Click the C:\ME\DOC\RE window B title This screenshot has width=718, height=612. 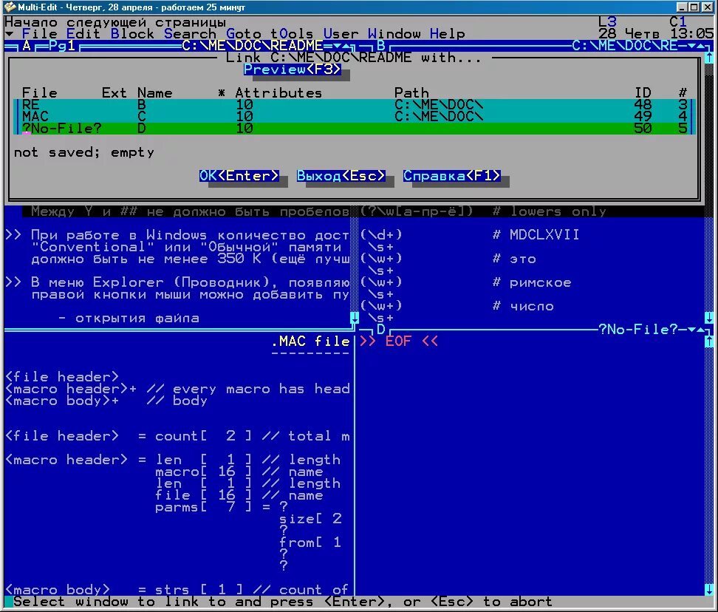click(625, 46)
